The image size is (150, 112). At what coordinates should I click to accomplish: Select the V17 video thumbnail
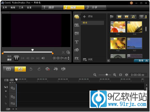pos(134,43)
